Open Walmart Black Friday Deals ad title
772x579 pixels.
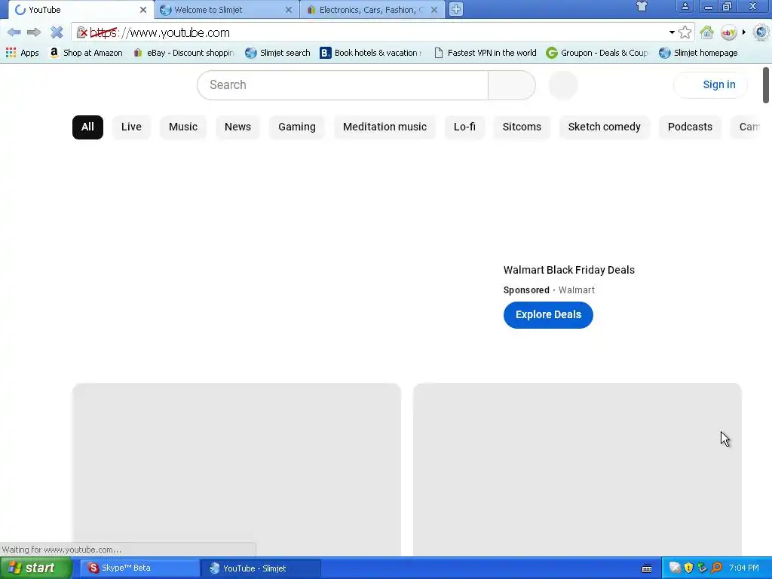tap(568, 270)
